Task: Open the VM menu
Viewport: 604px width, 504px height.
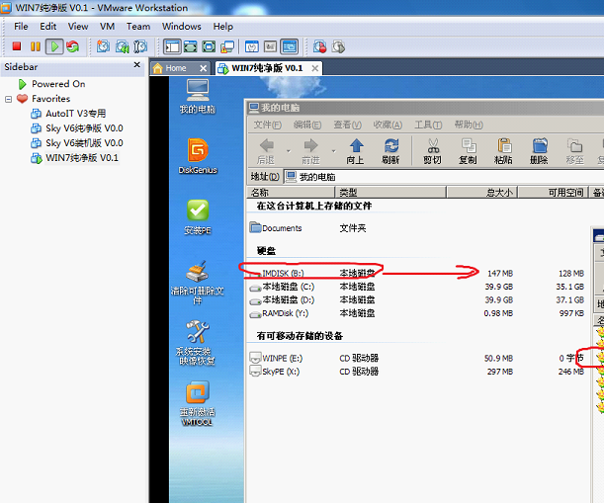Action: (x=107, y=26)
